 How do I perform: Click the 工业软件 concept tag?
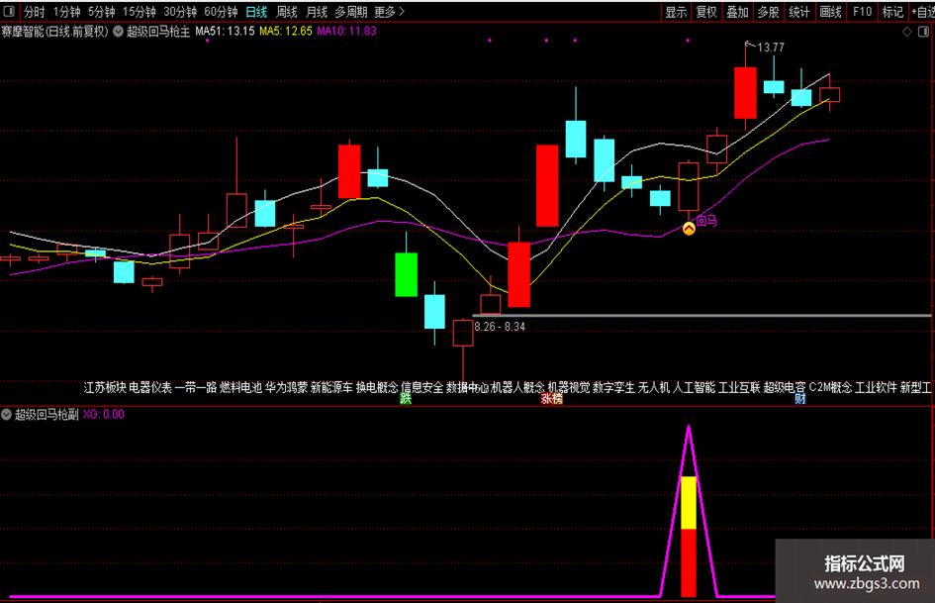click(876, 387)
